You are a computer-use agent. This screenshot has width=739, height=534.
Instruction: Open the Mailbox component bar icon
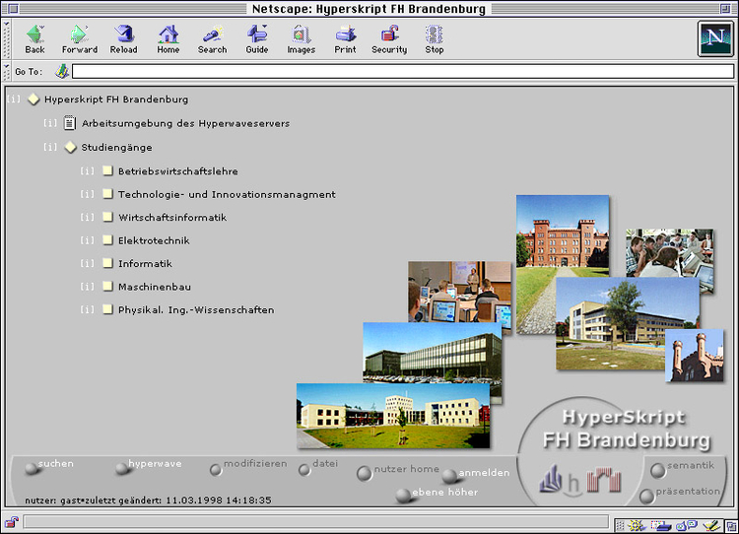tap(661, 524)
